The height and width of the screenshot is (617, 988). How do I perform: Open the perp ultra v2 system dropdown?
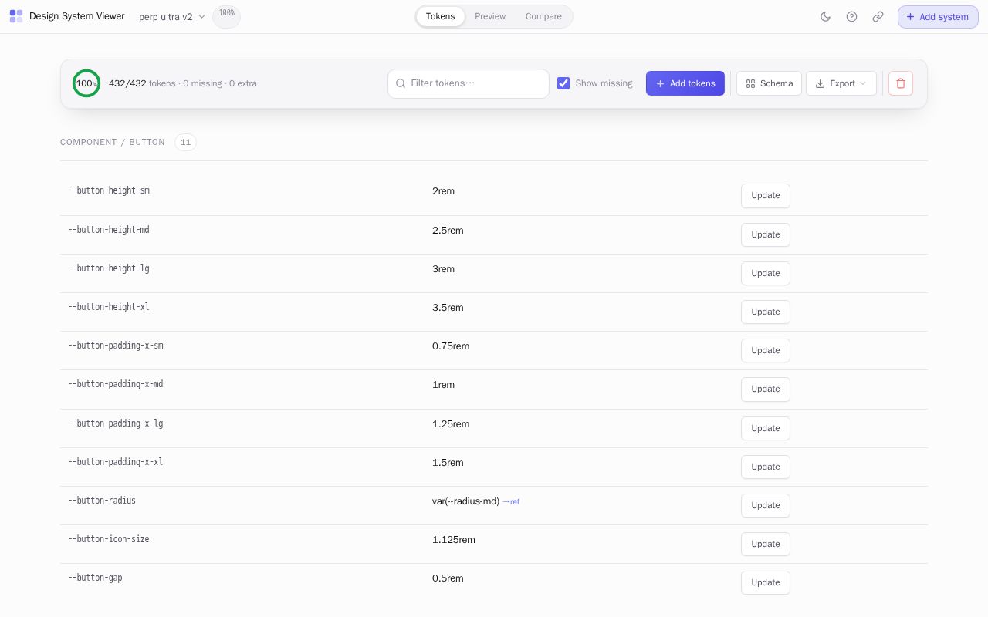click(172, 17)
